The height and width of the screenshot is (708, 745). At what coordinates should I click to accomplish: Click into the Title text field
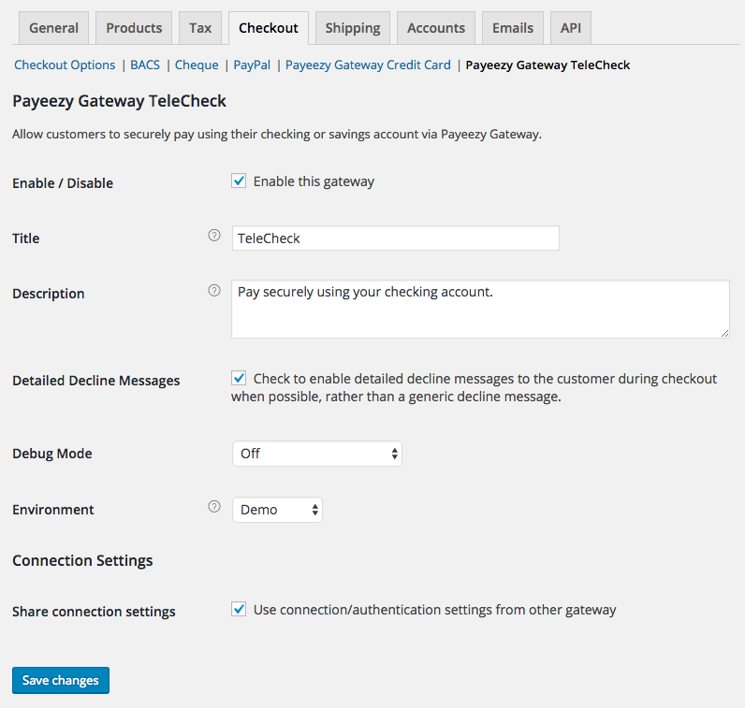click(395, 238)
